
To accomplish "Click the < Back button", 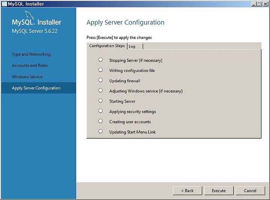I will pyautogui.click(x=187, y=191).
